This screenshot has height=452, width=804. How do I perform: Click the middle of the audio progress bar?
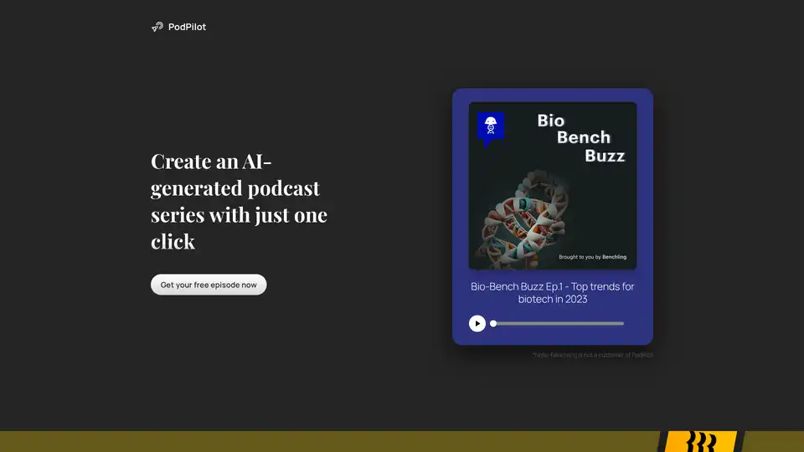558,323
